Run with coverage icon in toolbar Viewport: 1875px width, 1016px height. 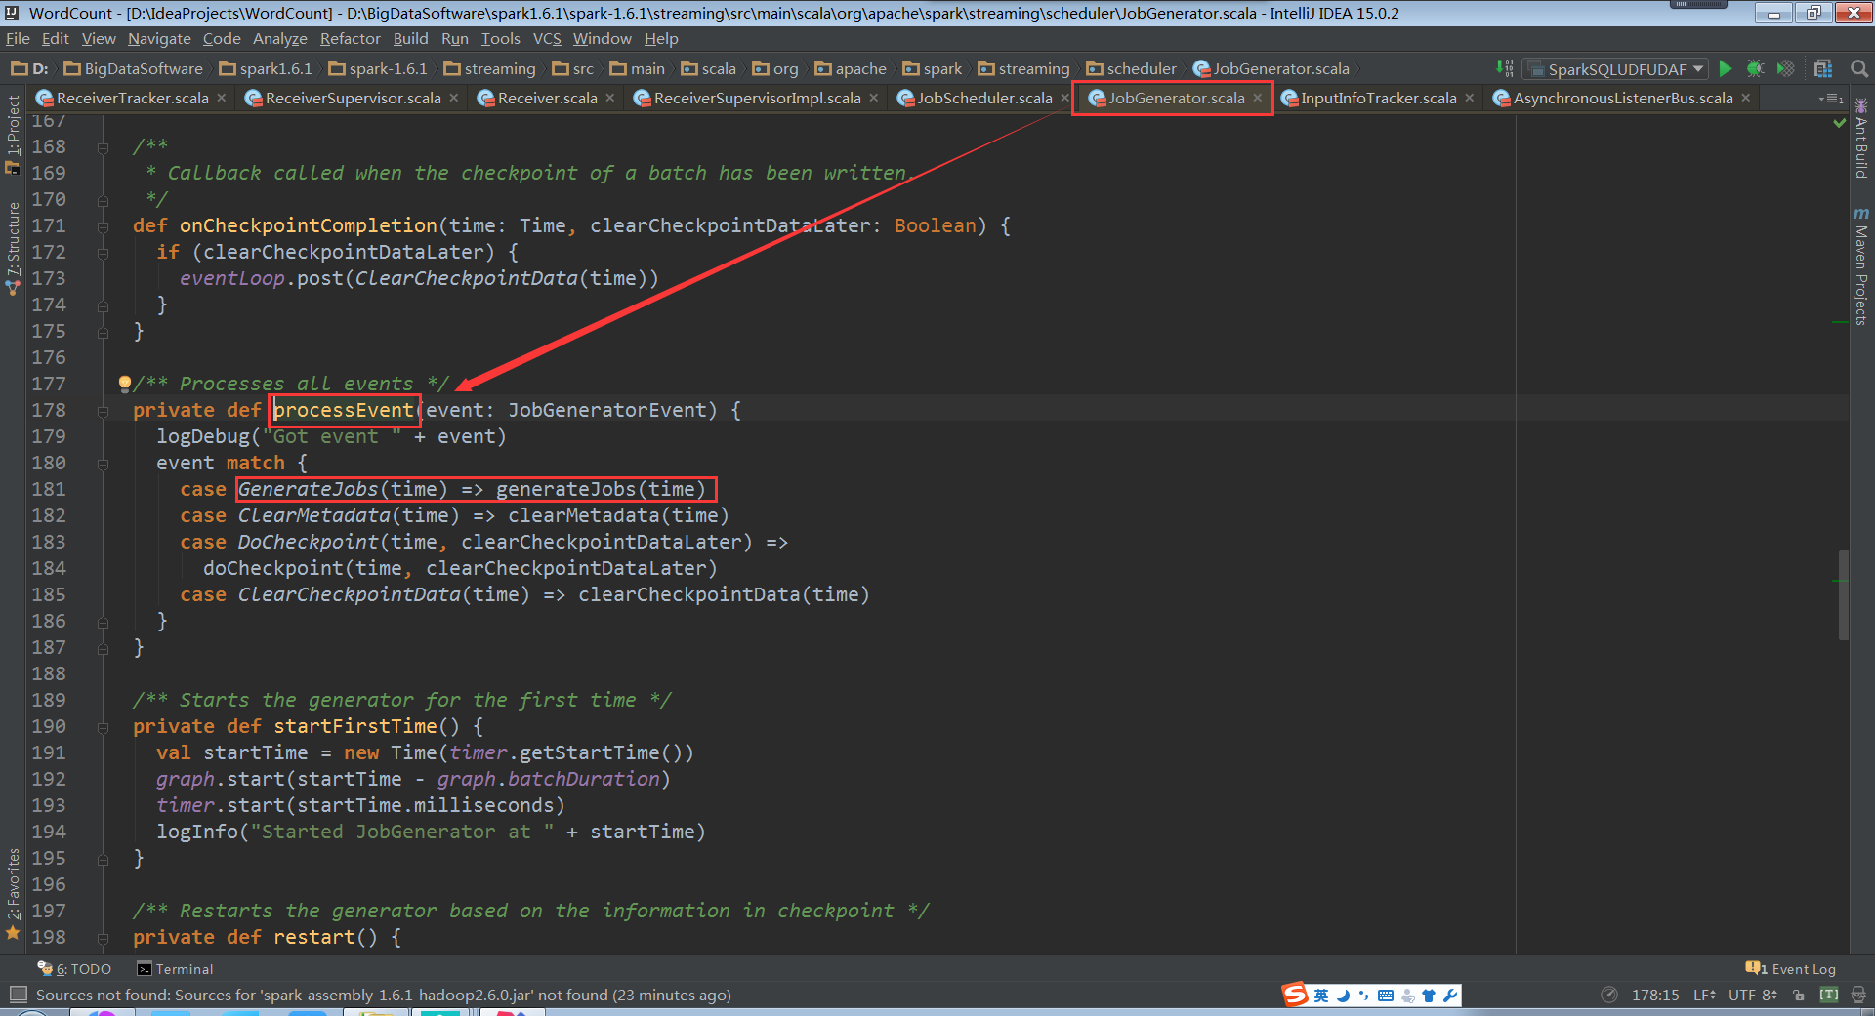(x=1785, y=68)
